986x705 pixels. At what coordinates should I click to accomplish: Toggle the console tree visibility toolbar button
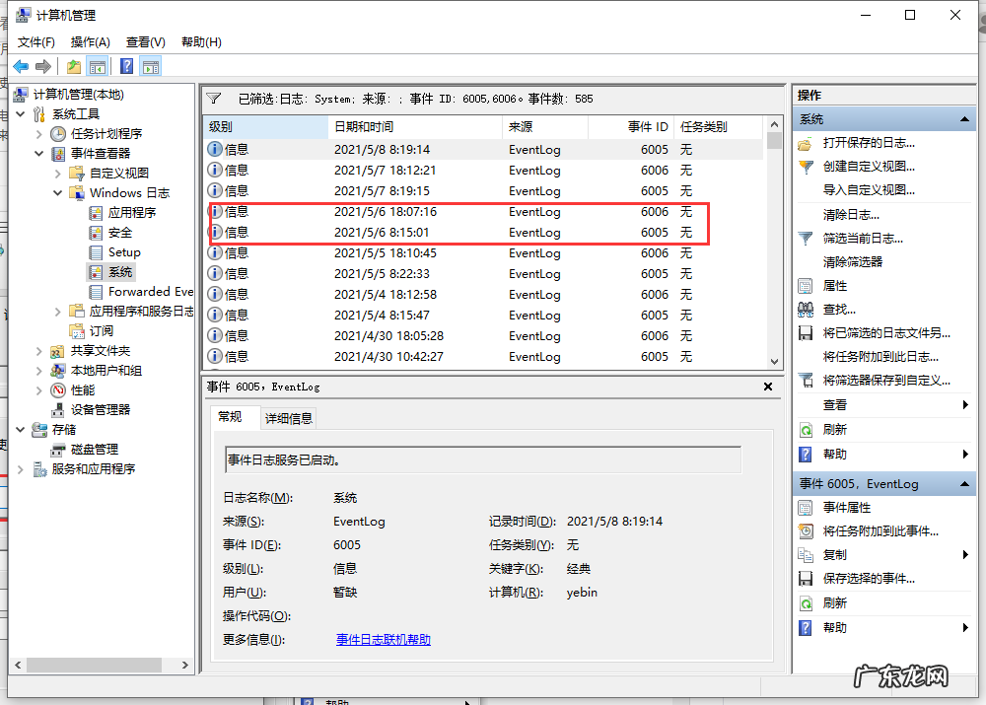(x=99, y=65)
